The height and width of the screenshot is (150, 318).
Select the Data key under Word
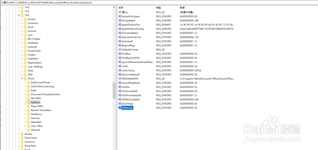(x=33, y=90)
